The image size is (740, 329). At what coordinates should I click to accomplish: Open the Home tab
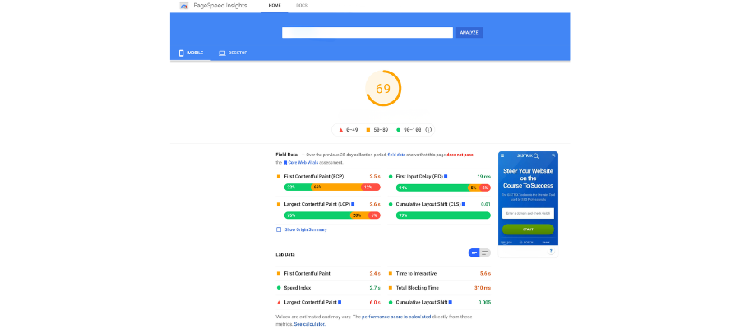[275, 6]
